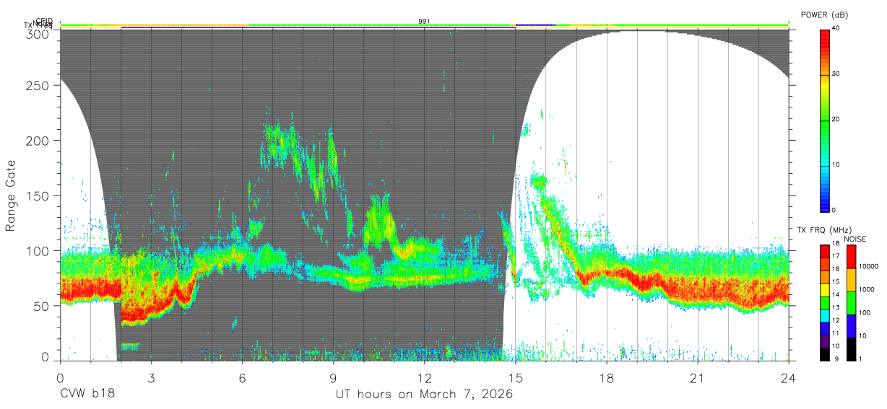887x409 pixels.
Task: Click the '1000' tick on NOISE scale
Action: point(867,290)
